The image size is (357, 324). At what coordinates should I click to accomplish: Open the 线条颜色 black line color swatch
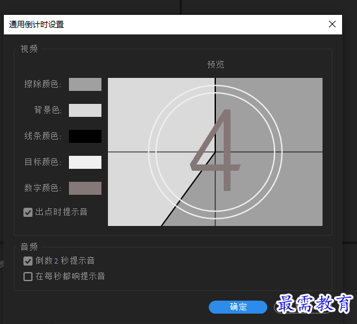click(x=85, y=136)
